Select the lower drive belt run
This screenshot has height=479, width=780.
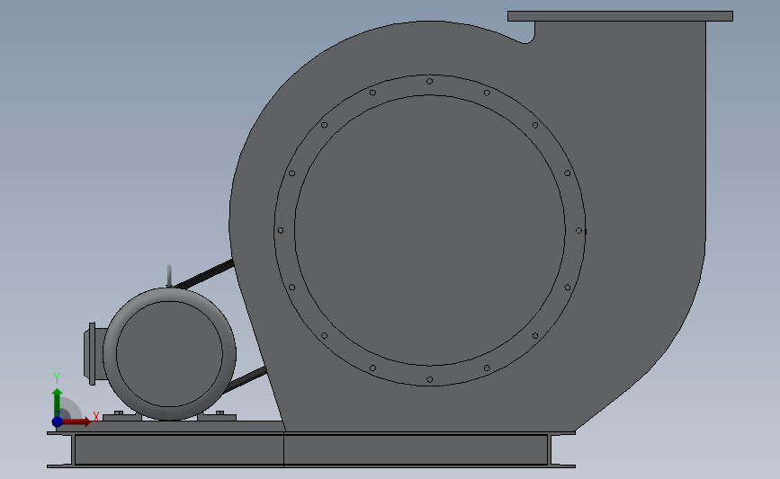point(245,380)
